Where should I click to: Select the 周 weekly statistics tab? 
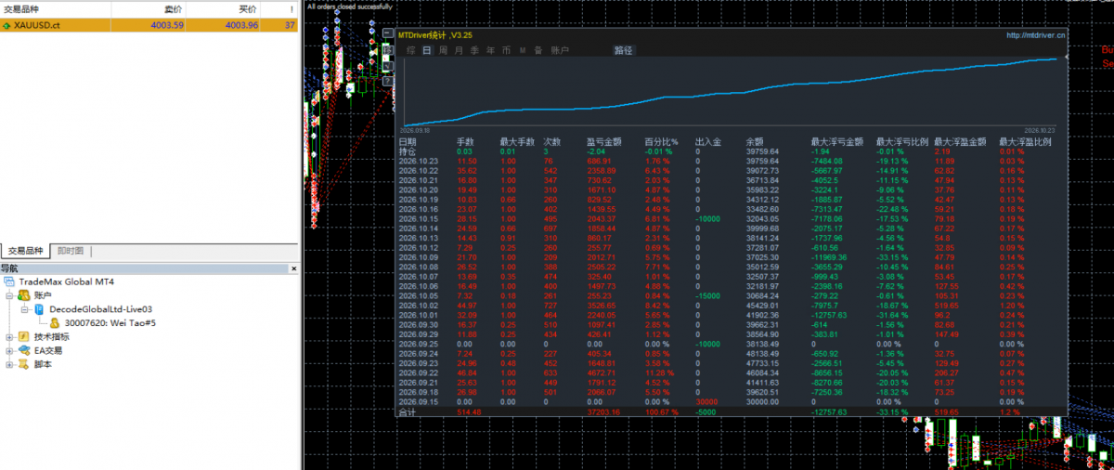pos(443,50)
